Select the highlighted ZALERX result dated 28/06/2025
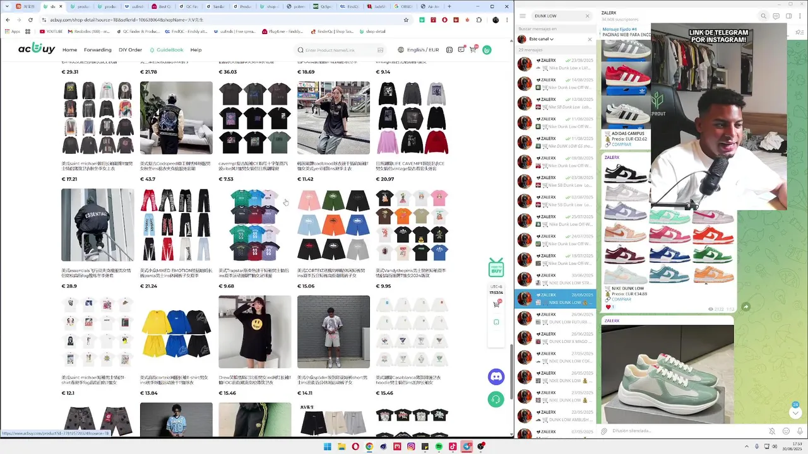This screenshot has height=454, width=808. (555, 298)
